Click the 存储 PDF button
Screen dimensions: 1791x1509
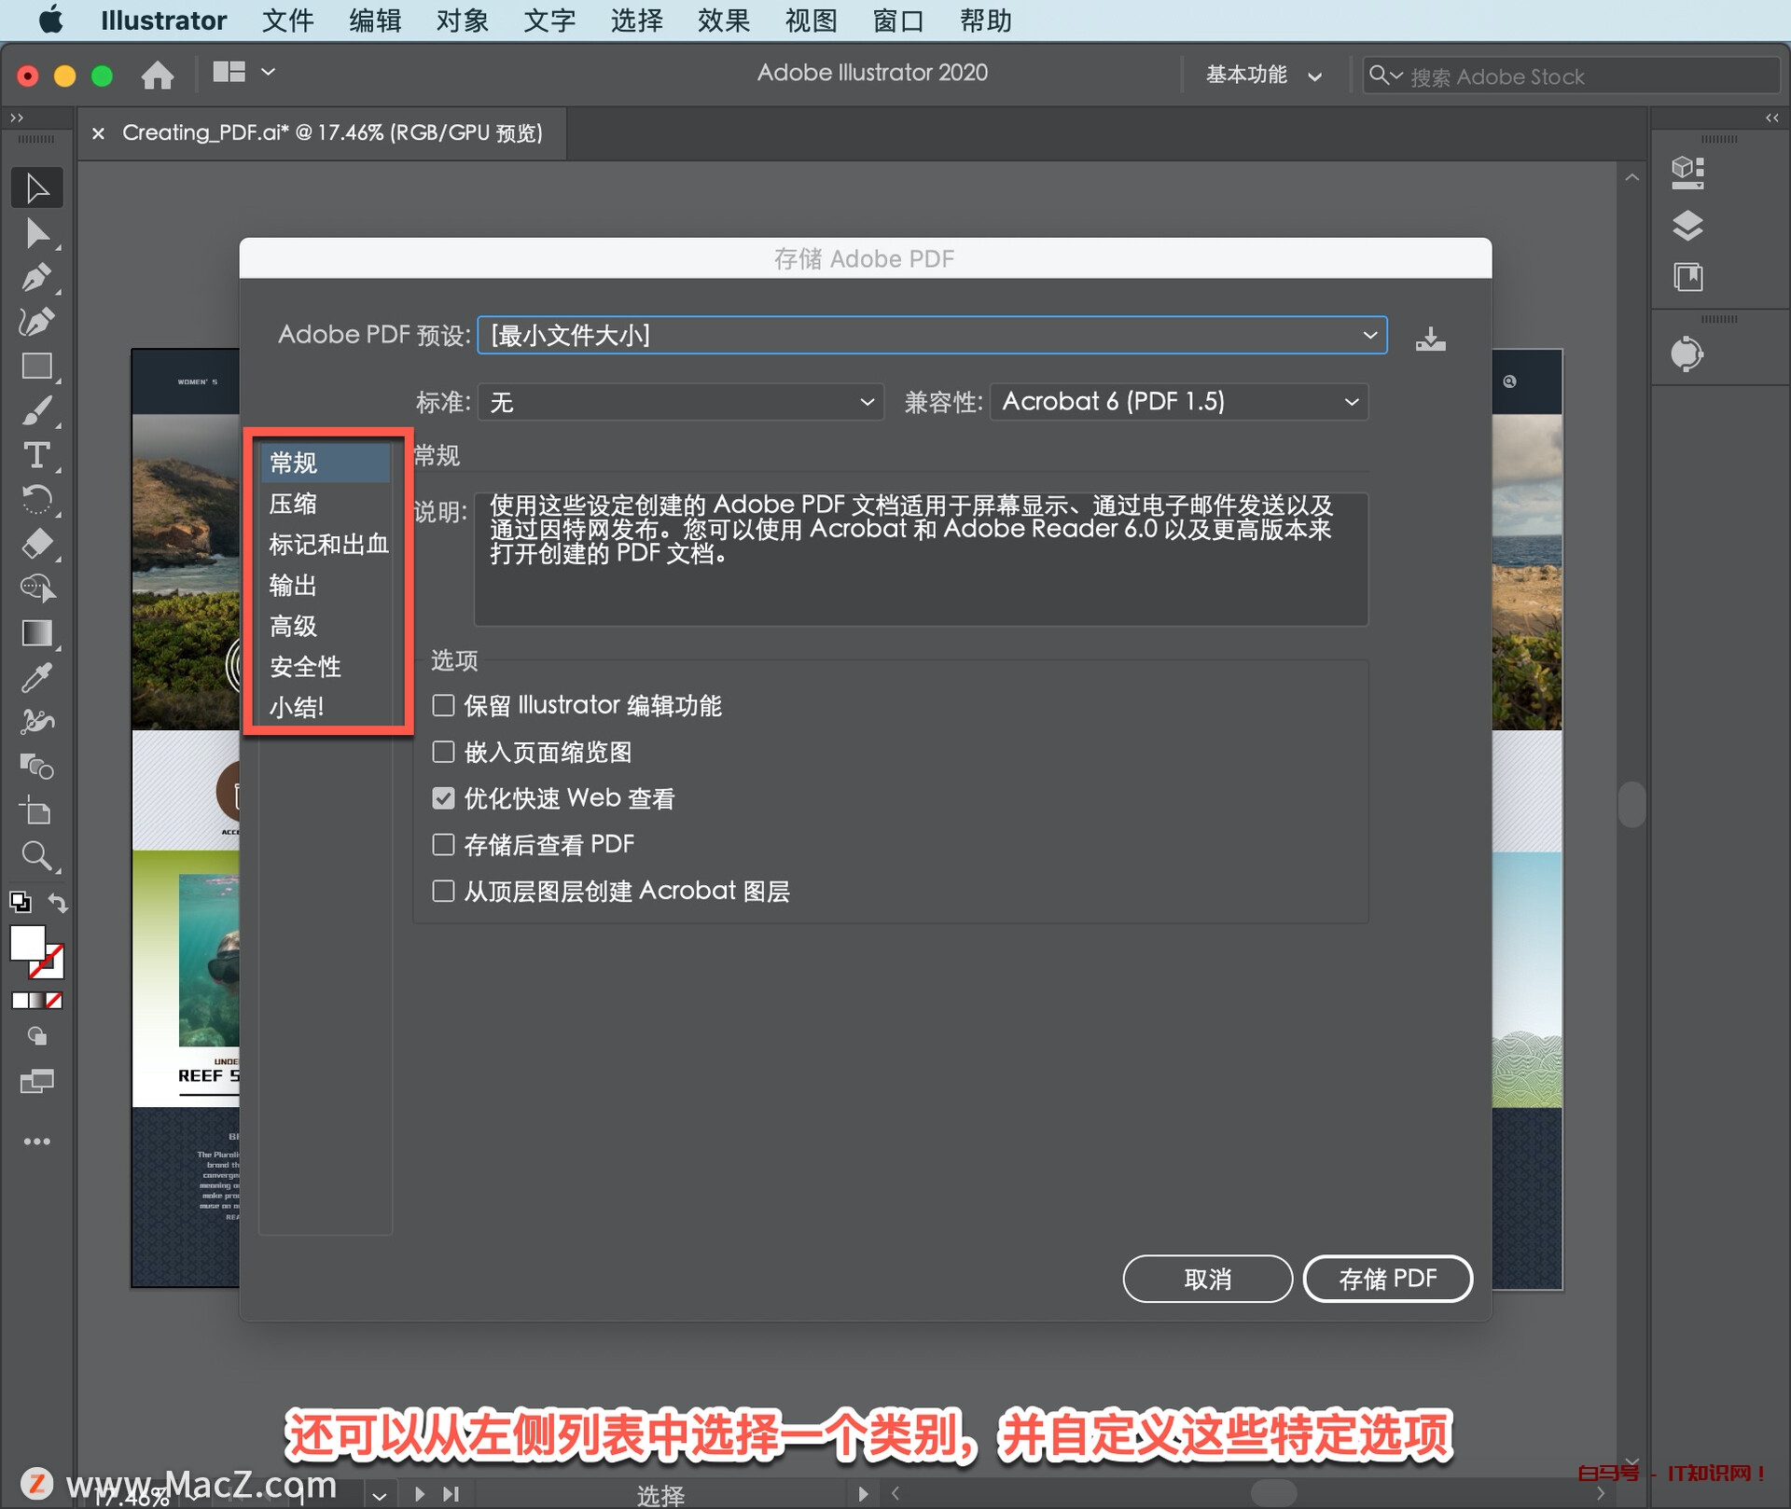[1387, 1279]
